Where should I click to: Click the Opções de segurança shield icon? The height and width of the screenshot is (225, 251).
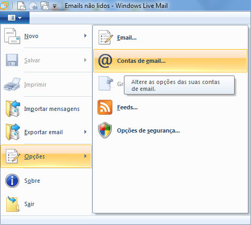(105, 130)
